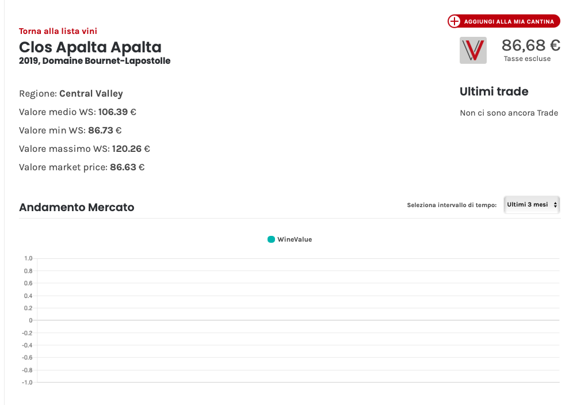The width and height of the screenshot is (573, 405).
Task: Click the chart y-axis label '0.6'
Action: tap(28, 283)
